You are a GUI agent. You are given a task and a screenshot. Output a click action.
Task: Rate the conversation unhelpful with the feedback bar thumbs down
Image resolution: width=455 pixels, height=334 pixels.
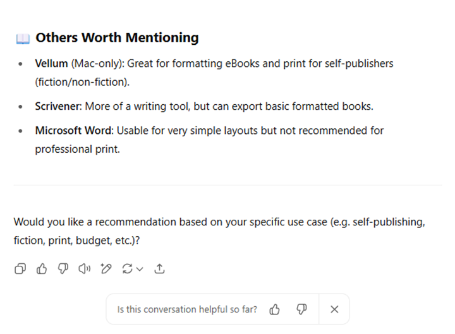[301, 309]
